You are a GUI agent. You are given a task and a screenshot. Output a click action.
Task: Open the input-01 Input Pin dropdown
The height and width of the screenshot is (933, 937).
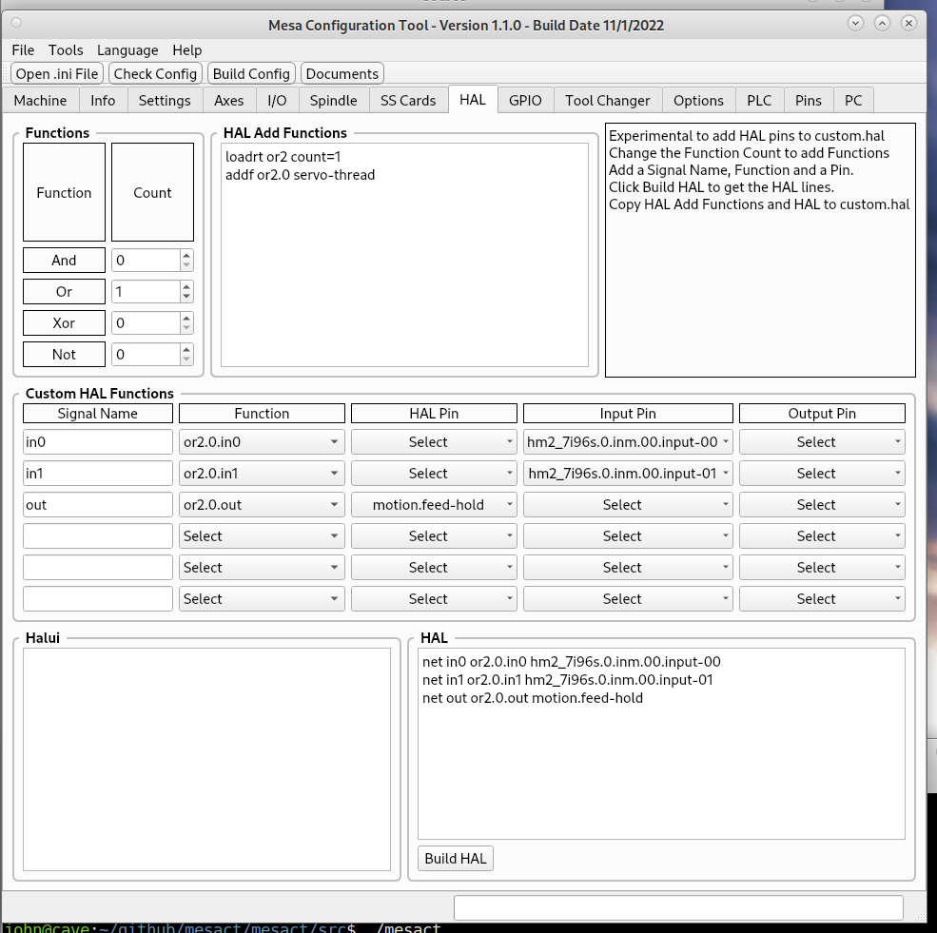point(628,473)
